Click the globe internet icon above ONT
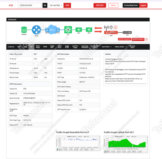The height and width of the screenshot is (159, 162). tap(111, 27)
